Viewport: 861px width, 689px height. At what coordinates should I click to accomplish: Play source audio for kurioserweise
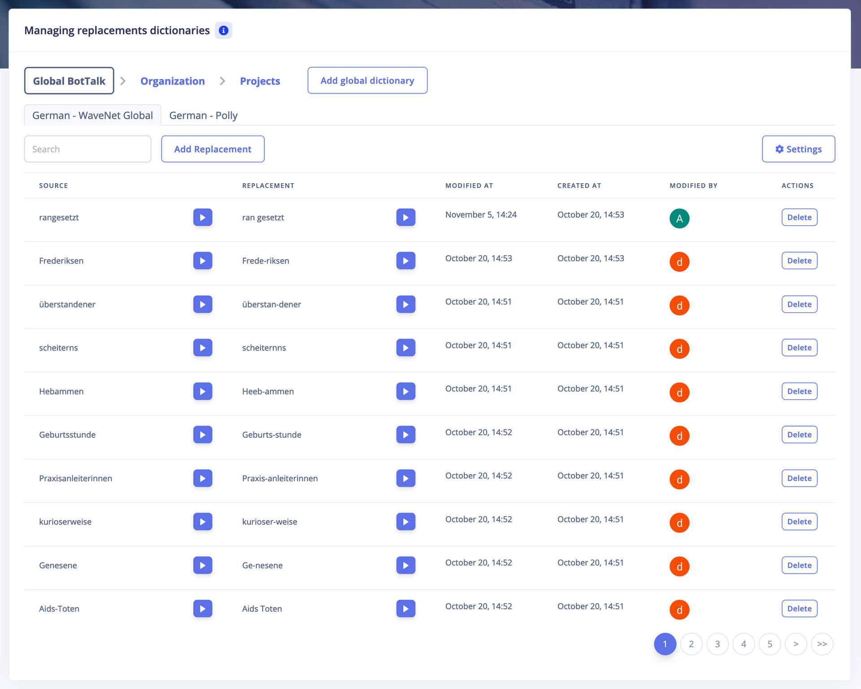(203, 522)
